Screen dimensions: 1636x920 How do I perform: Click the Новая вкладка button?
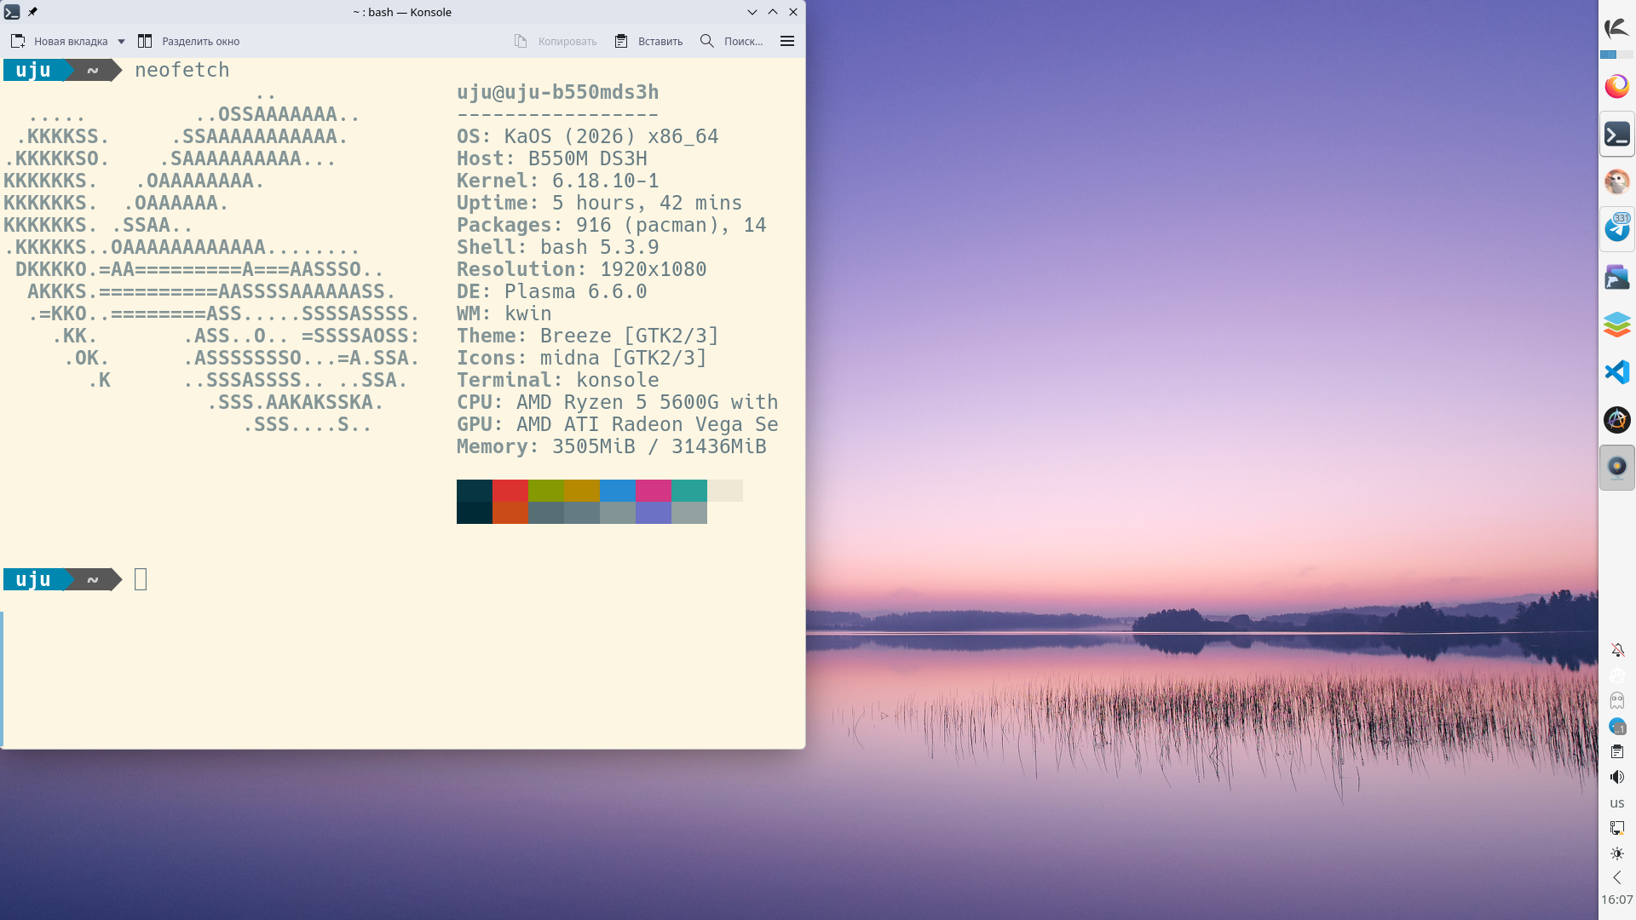pyautogui.click(x=60, y=41)
